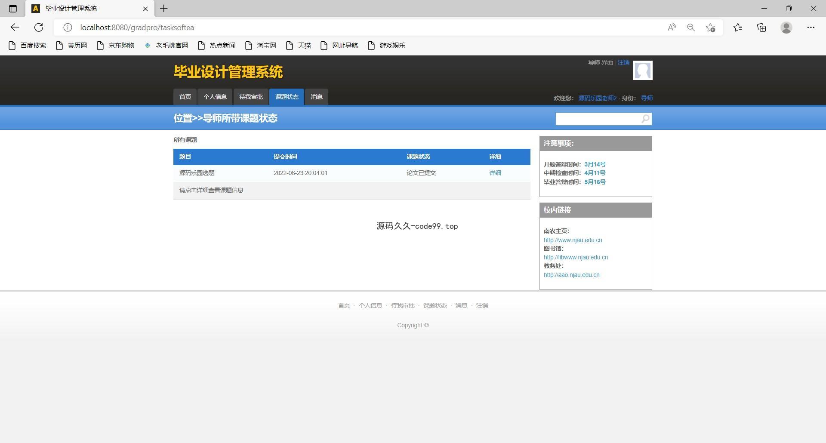The image size is (826, 443).
Task: Open the Collections icon
Action: point(761,28)
